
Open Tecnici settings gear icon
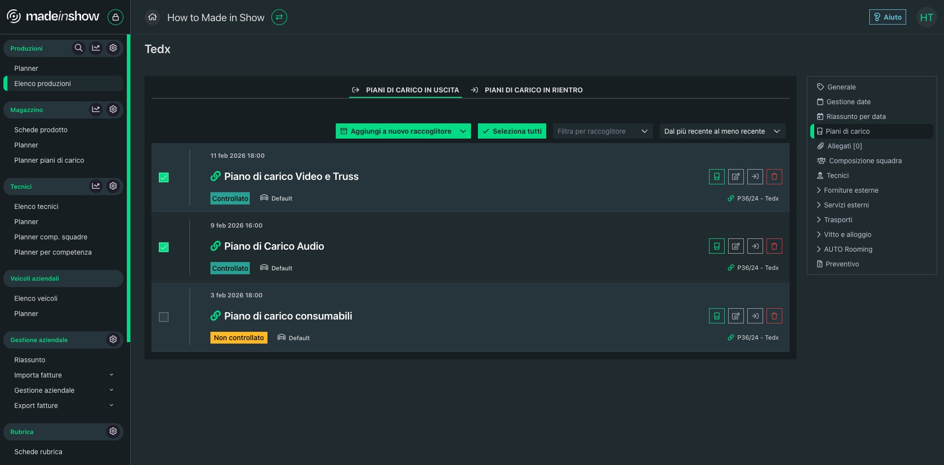pos(113,186)
